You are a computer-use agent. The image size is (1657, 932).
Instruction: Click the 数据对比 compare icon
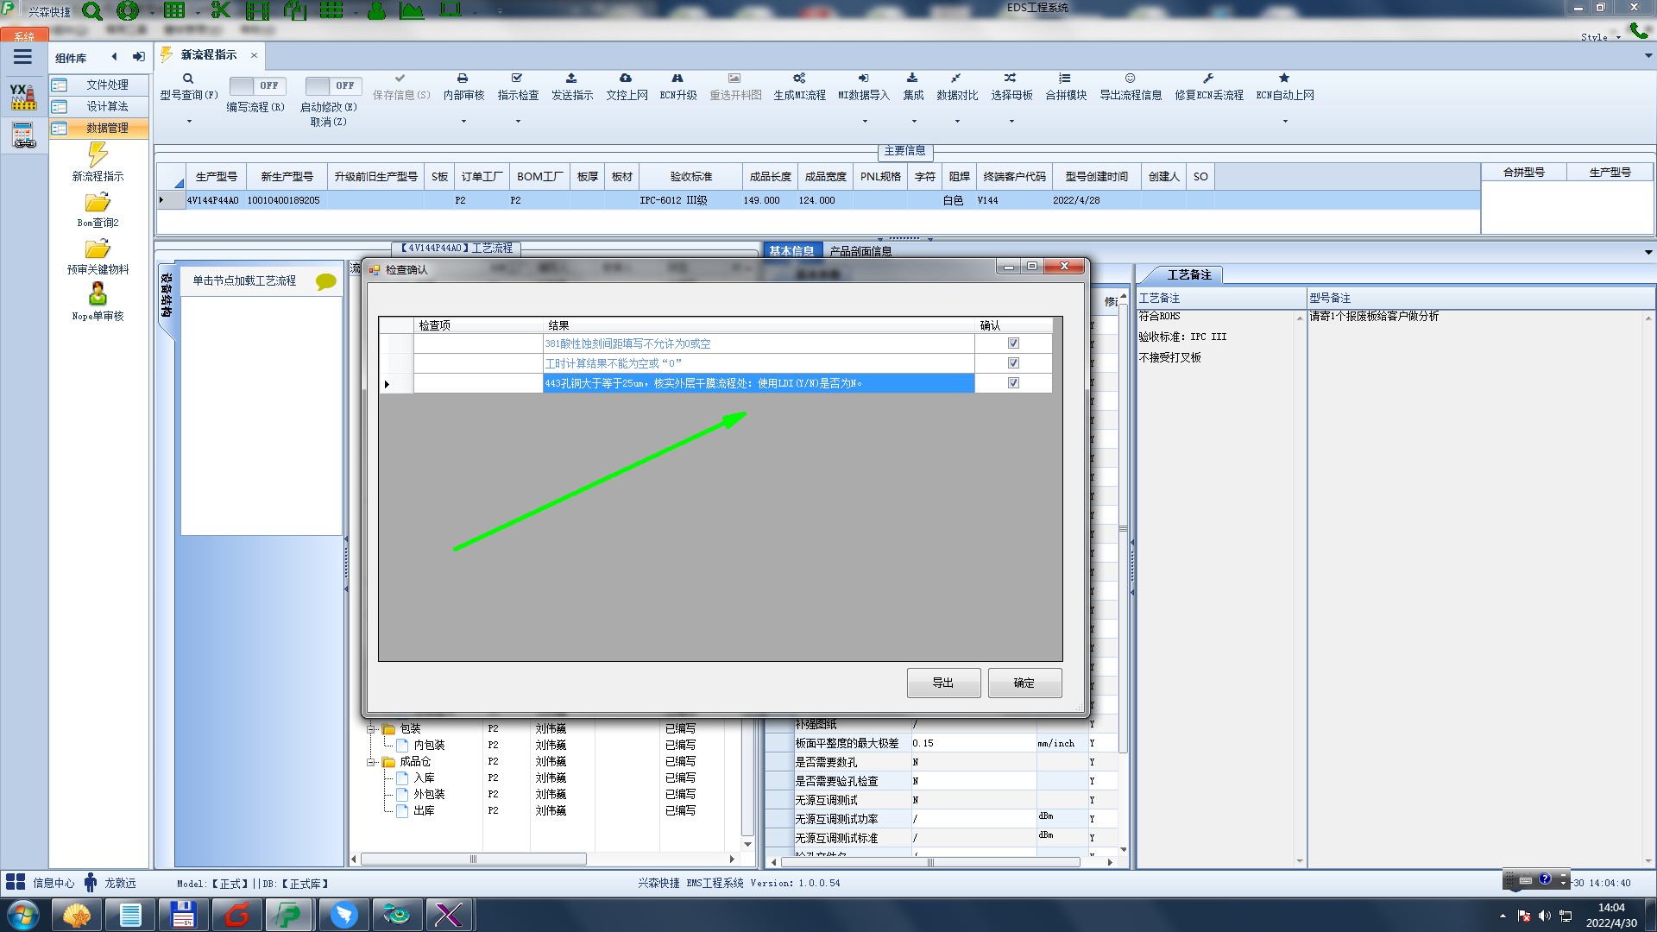[956, 79]
